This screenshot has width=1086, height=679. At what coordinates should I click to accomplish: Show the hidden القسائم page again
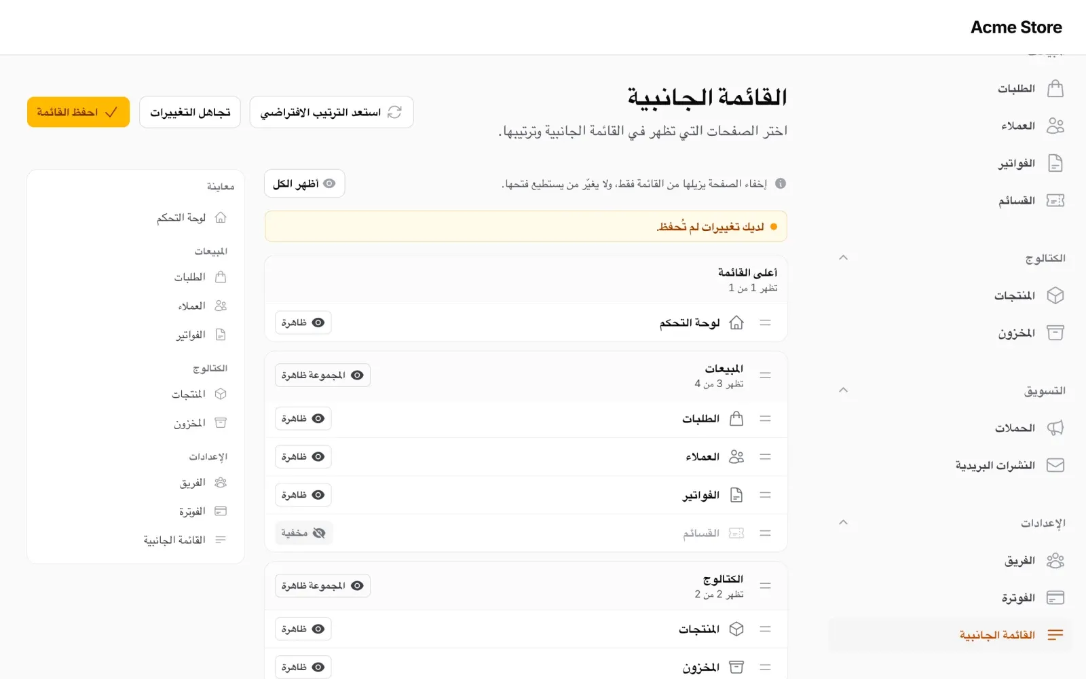tap(303, 533)
